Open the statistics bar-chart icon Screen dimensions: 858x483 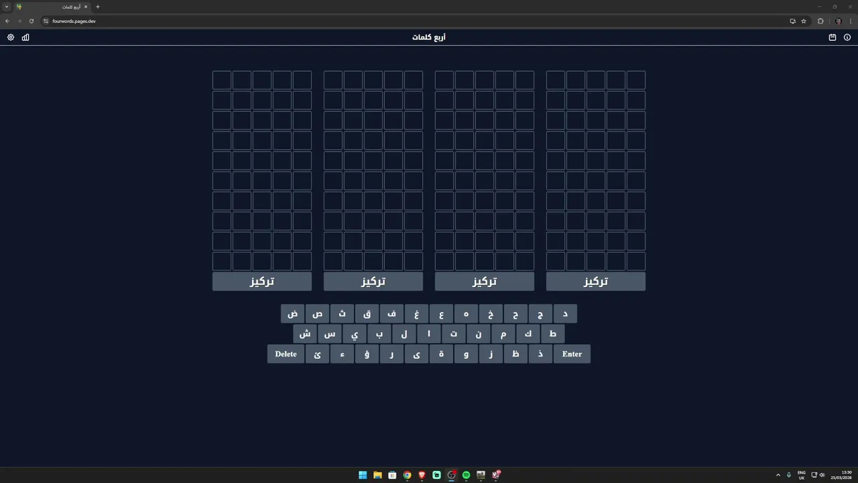tap(25, 38)
